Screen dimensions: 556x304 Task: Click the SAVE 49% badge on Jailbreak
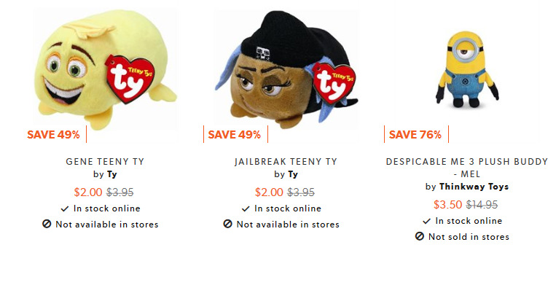coord(235,134)
